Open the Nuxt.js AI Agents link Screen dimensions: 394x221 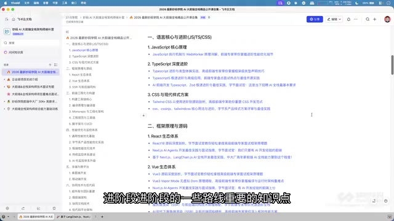pos(214,188)
